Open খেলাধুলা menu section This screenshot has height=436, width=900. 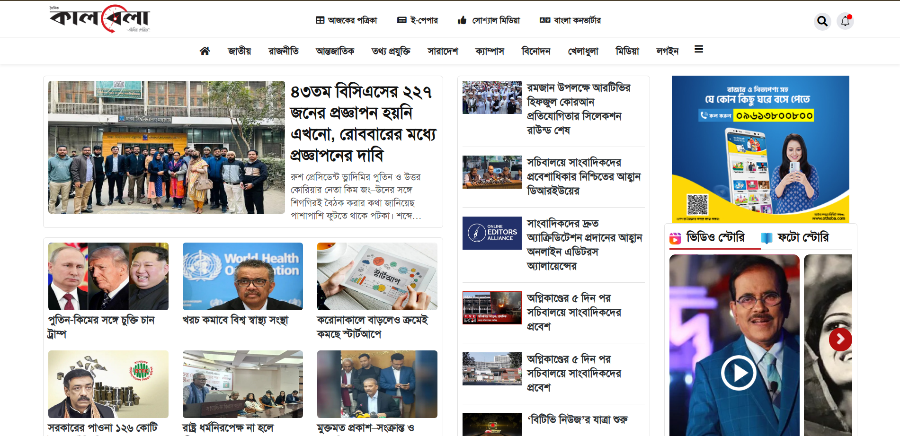(x=583, y=51)
